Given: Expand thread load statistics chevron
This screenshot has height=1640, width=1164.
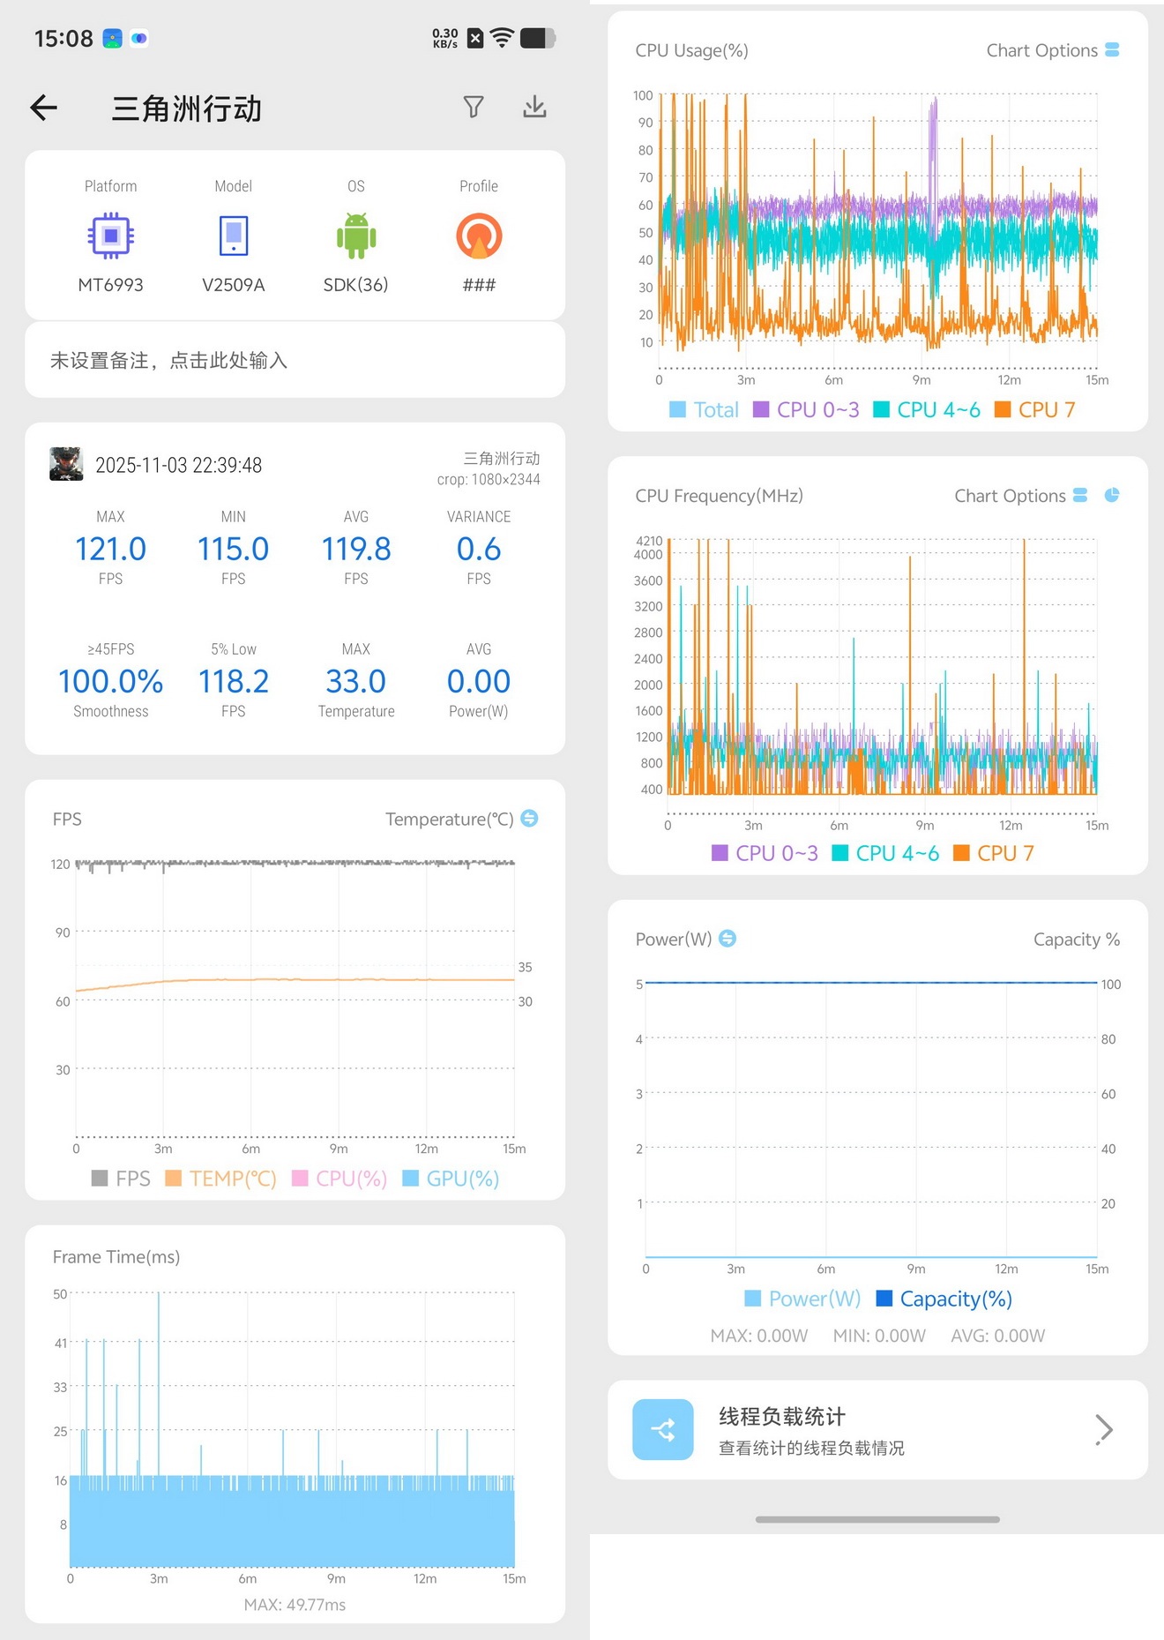Looking at the screenshot, I should tap(1104, 1429).
